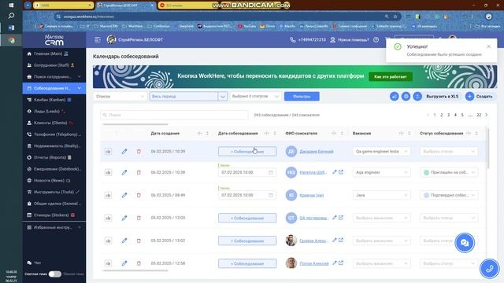Click the round gear settings toolbar icon
The image size is (504, 283).
tap(406, 96)
